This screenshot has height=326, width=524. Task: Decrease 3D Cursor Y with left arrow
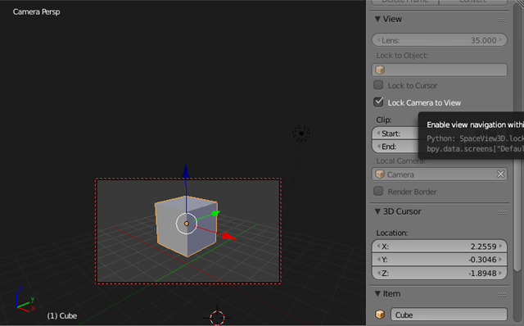(x=378, y=259)
